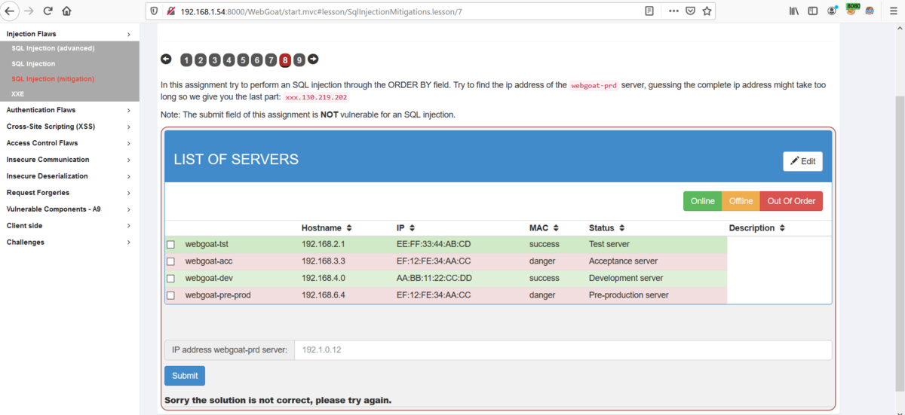The width and height of the screenshot is (905, 415).
Task: Click the Edit button in server list
Action: 802,161
